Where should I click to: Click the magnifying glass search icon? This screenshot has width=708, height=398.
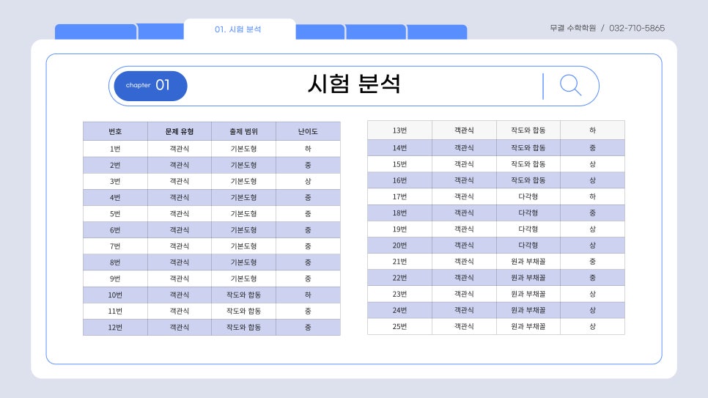click(x=571, y=85)
